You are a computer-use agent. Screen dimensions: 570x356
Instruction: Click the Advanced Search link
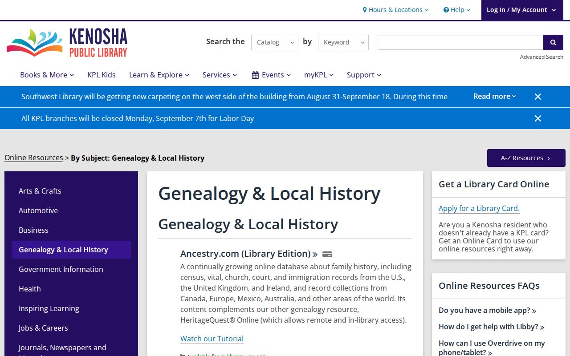click(541, 57)
